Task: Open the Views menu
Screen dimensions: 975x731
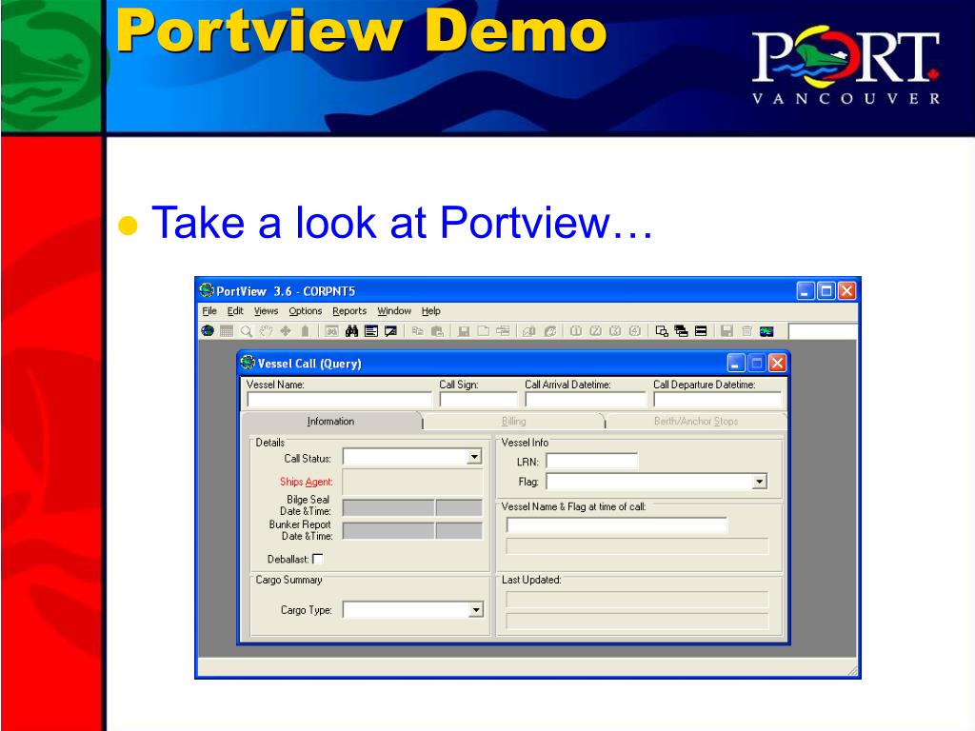Action: pyautogui.click(x=266, y=311)
